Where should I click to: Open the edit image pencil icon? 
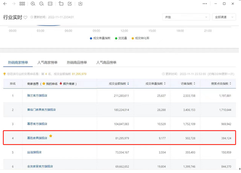(x=70, y=3)
